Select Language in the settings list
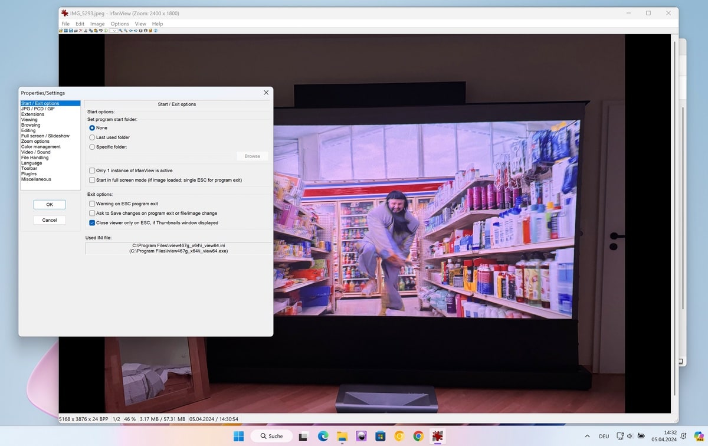Image resolution: width=708 pixels, height=446 pixels. pos(50,163)
